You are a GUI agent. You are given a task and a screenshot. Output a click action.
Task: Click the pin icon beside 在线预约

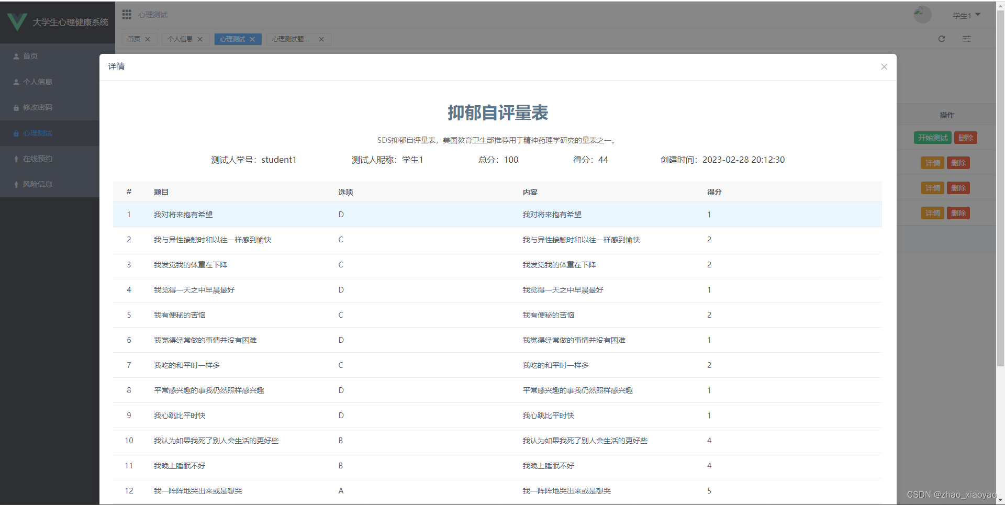coord(16,159)
